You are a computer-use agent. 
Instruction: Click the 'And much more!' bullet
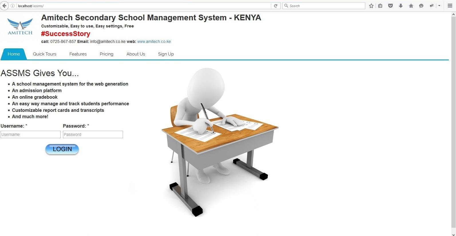[x=30, y=116]
